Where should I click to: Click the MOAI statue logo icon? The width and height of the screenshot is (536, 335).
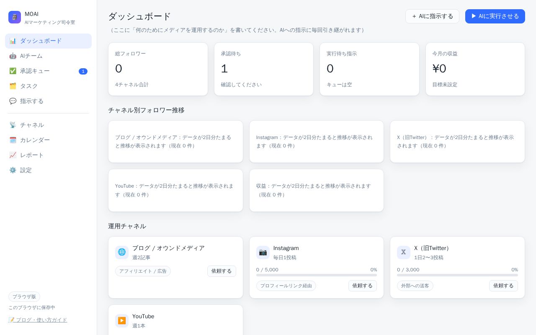coord(15,17)
